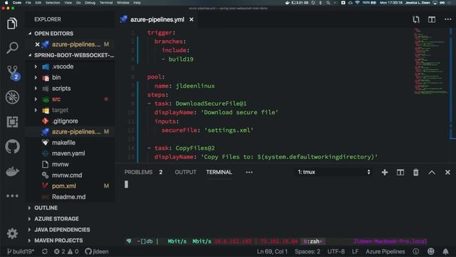This screenshot has height=257, width=456.
Task: Switch to the Output tab
Action: point(185,172)
